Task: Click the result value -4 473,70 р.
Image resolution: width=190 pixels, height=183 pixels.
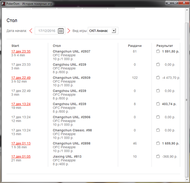Action: click(x=171, y=78)
